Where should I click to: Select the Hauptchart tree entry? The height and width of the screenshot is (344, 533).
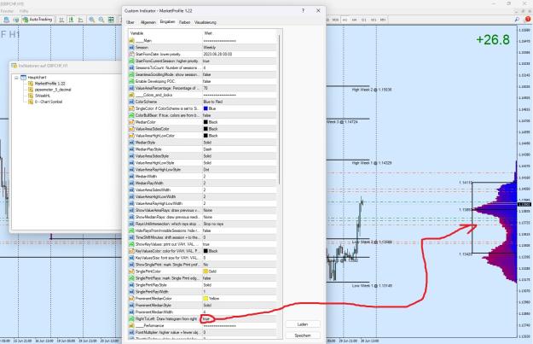37,78
